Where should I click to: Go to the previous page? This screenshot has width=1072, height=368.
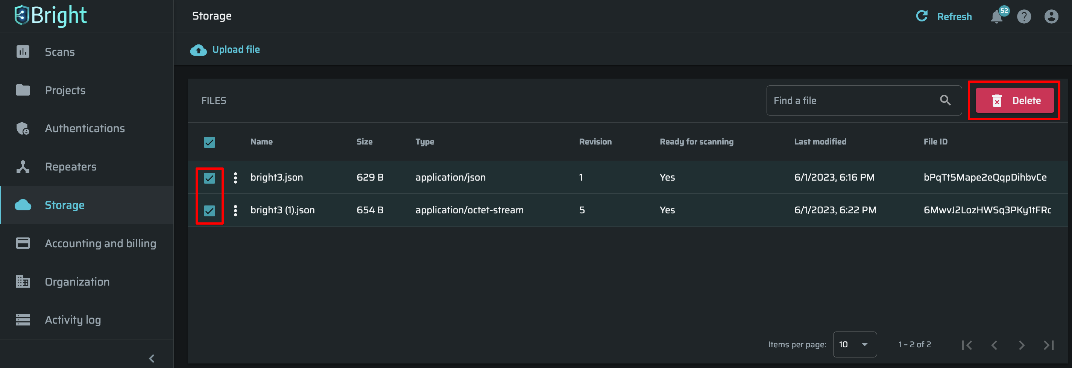coord(994,345)
